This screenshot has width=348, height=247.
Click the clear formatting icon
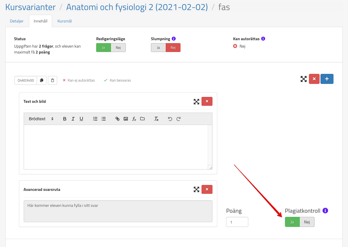point(156,119)
